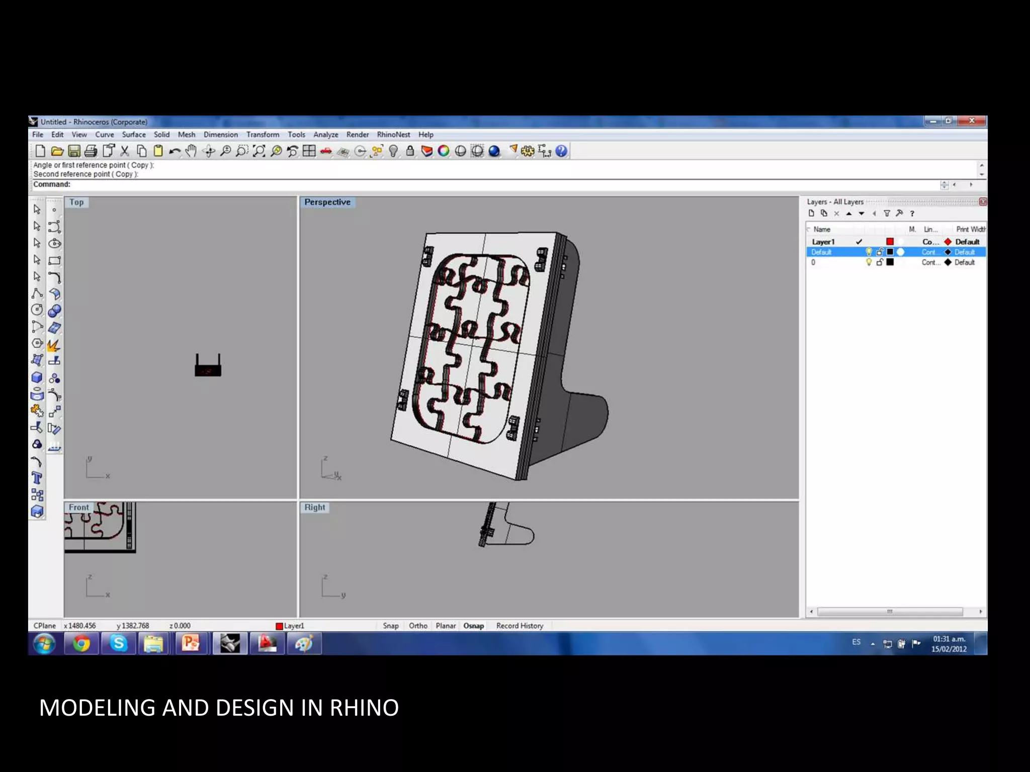The image size is (1030, 772).
Task: Select the Rectangle tool in left toolbar
Action: point(54,260)
